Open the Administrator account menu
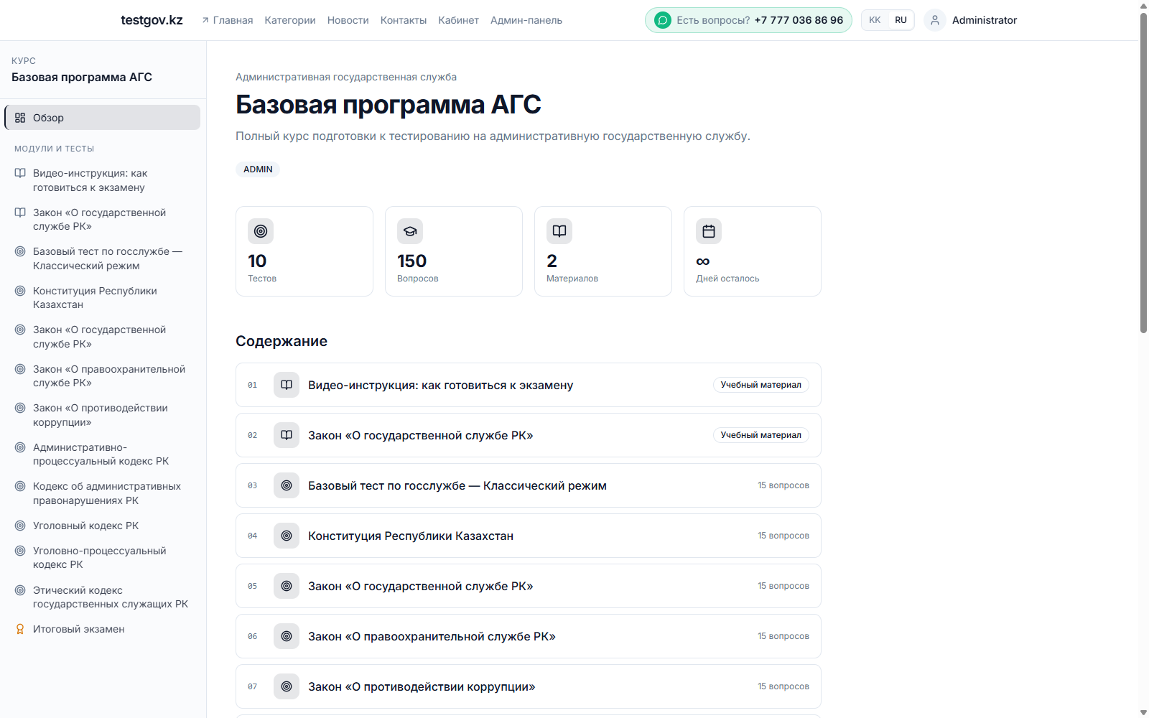 click(971, 20)
